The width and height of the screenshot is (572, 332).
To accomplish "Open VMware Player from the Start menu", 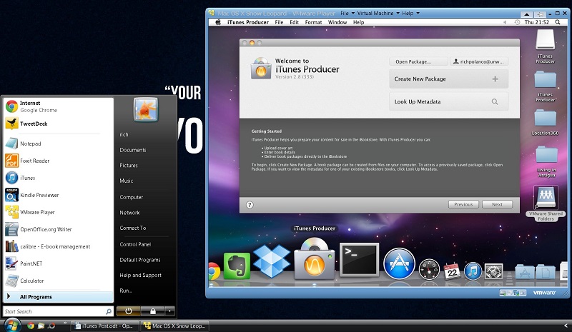I will point(59,212).
